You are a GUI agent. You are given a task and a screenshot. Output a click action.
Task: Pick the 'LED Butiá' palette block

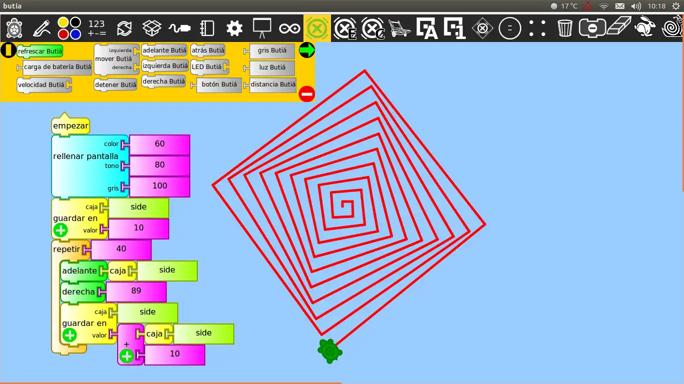pyautogui.click(x=209, y=67)
